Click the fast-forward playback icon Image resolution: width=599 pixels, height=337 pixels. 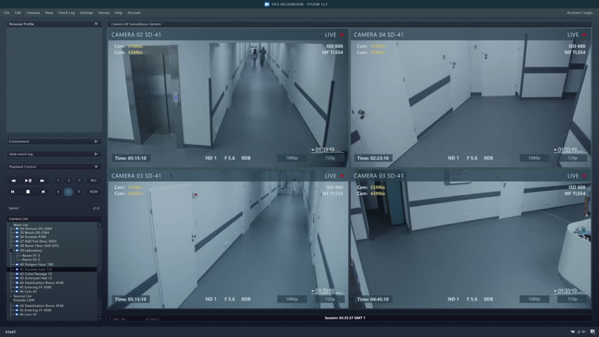pos(42,180)
